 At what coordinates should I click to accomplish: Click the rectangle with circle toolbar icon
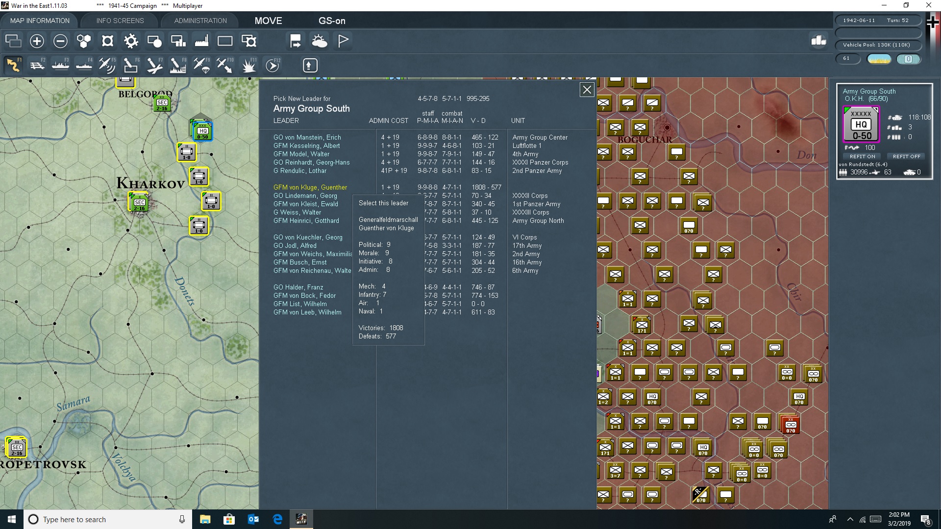[x=154, y=41]
